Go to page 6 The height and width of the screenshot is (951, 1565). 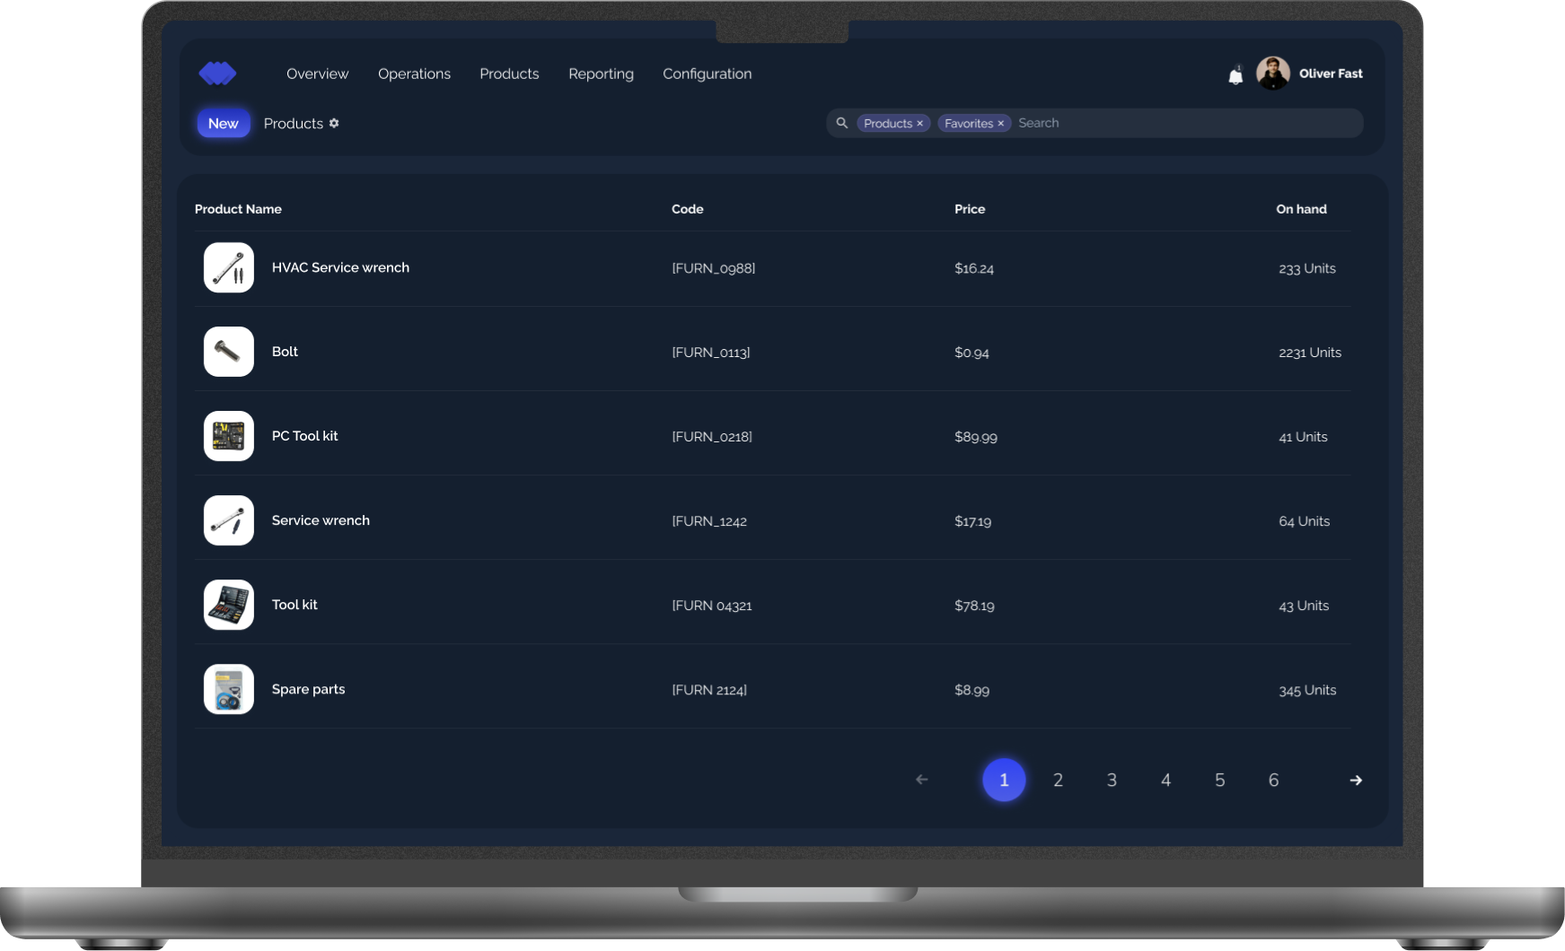coord(1273,780)
